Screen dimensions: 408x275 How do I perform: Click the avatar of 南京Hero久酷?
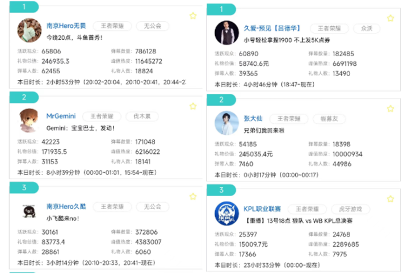coord(29,211)
